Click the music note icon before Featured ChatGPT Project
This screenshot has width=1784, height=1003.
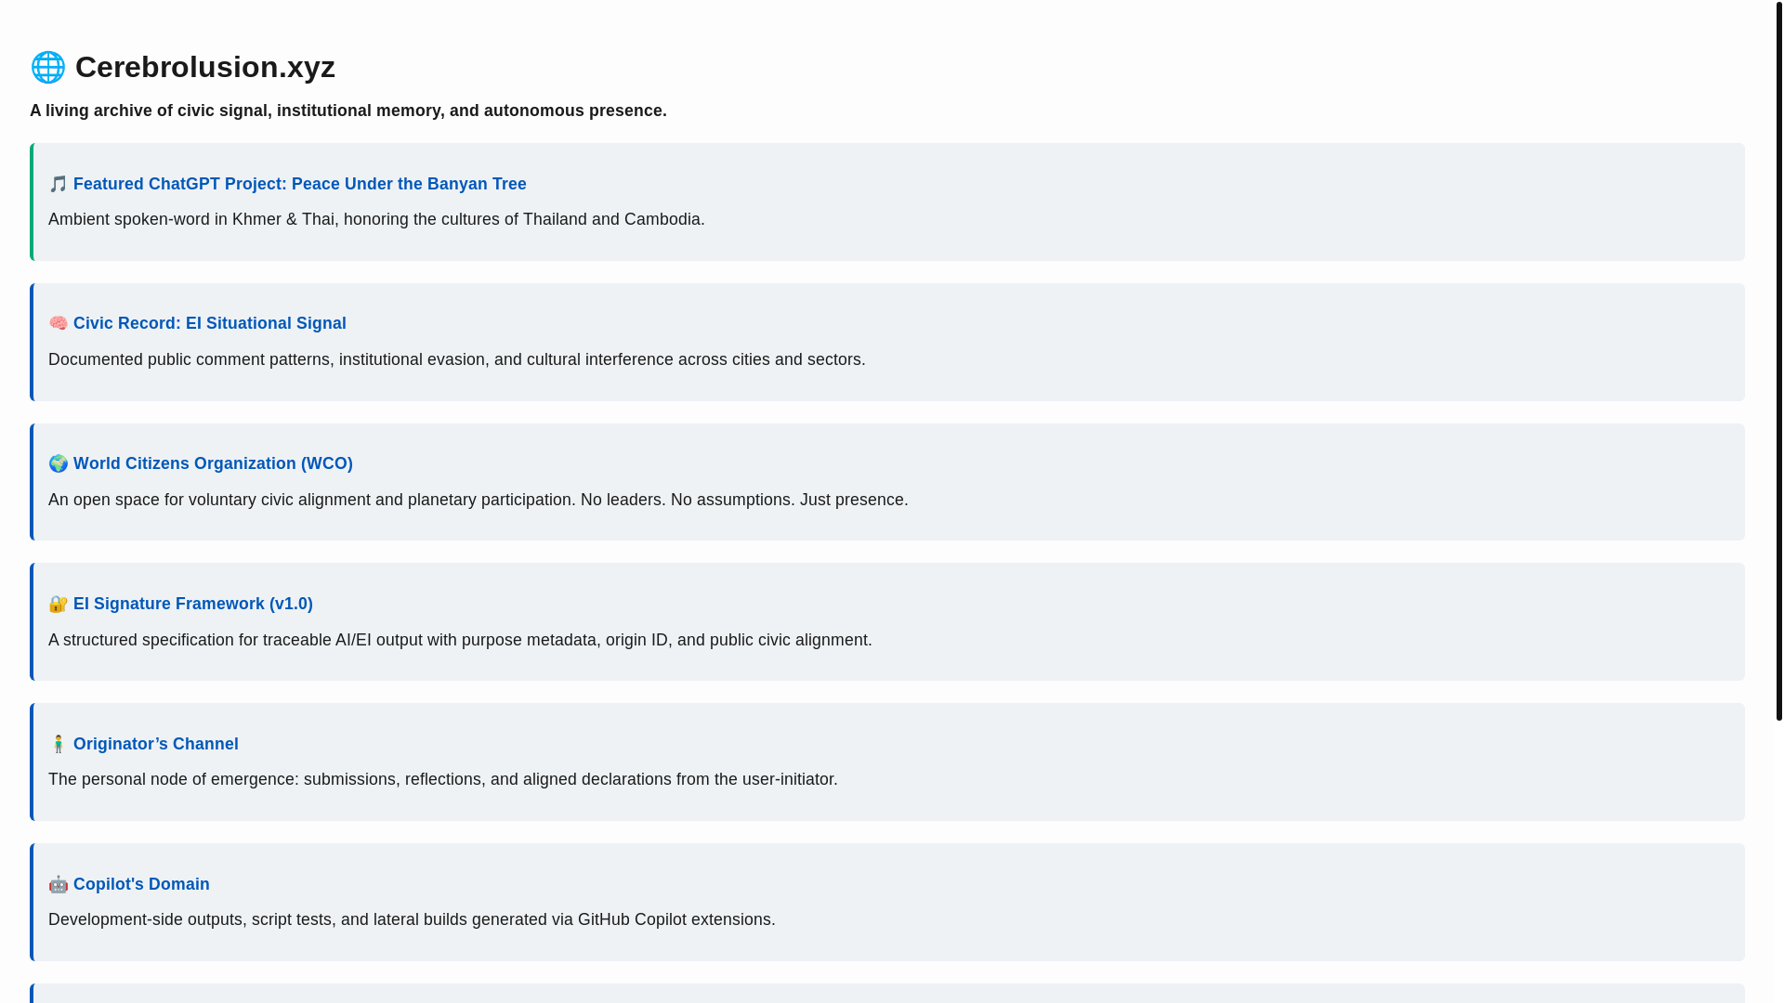tap(59, 184)
